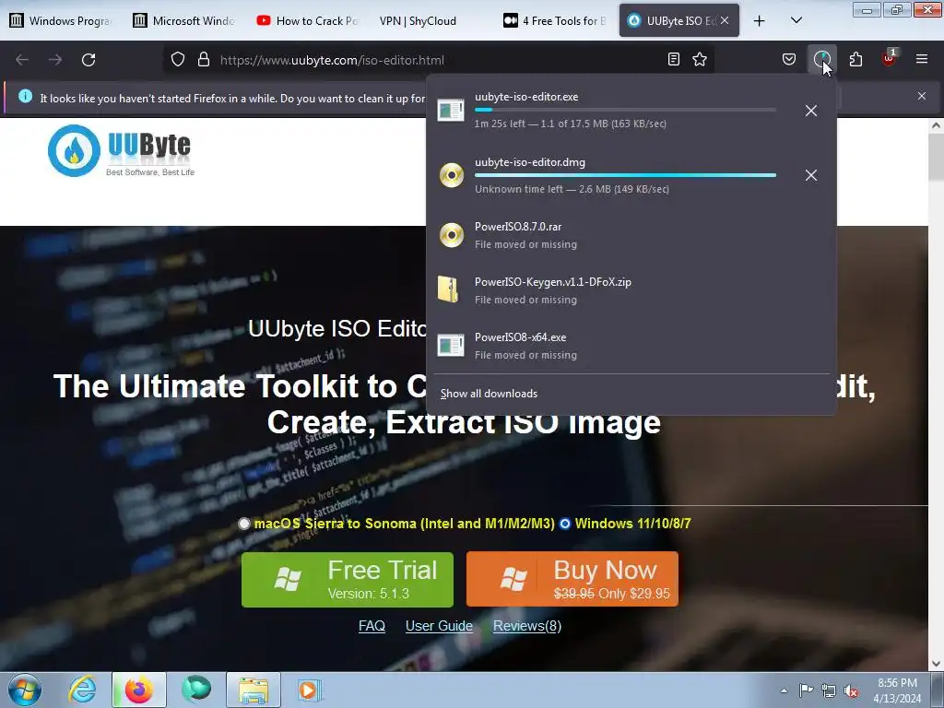944x708 pixels.
Task: Click Show all downloads
Action: (x=489, y=393)
